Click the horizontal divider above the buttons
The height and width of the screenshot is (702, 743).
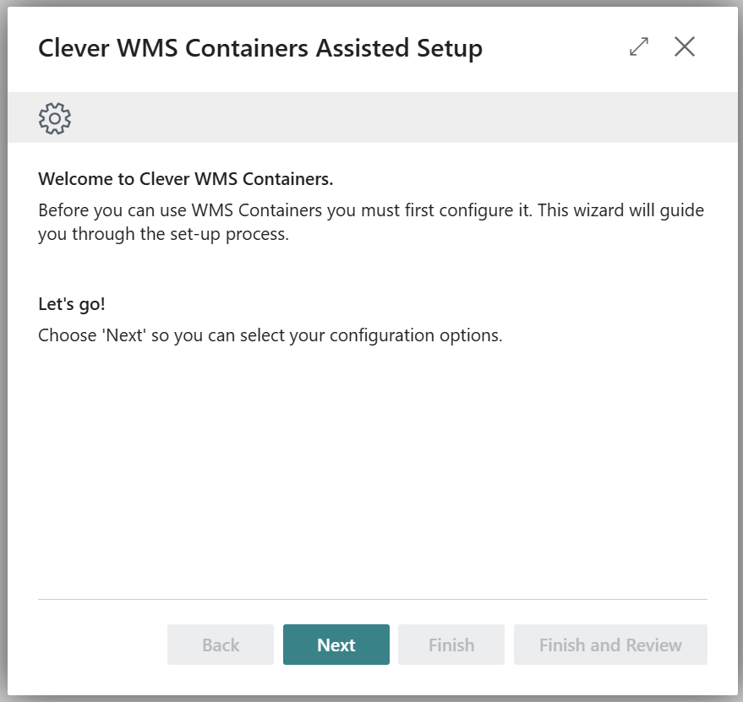(x=372, y=599)
